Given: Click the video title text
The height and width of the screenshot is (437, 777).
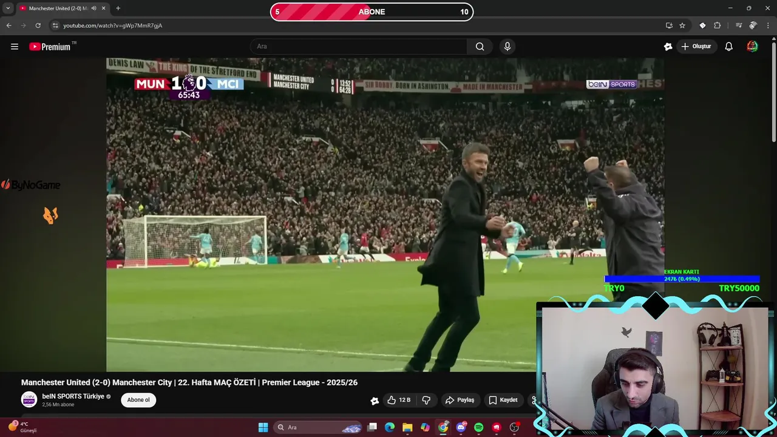Looking at the screenshot, I should (189, 382).
